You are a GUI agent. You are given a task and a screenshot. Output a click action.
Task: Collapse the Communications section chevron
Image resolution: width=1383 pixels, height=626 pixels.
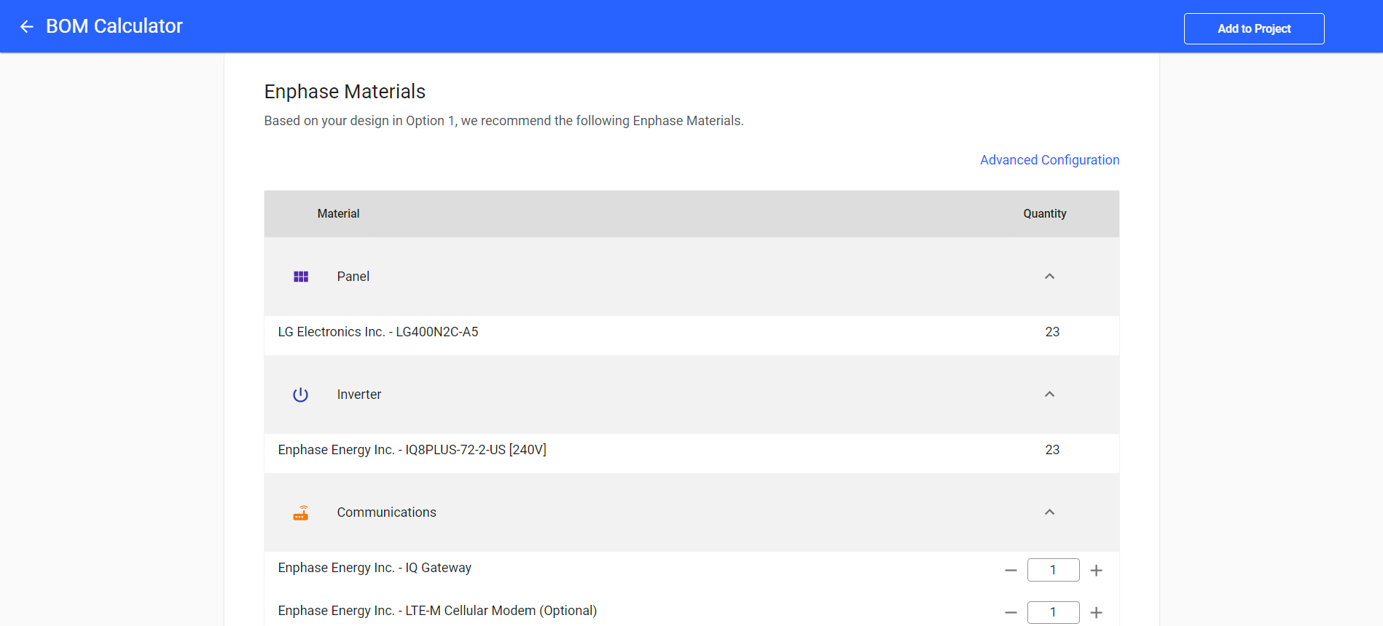1049,512
